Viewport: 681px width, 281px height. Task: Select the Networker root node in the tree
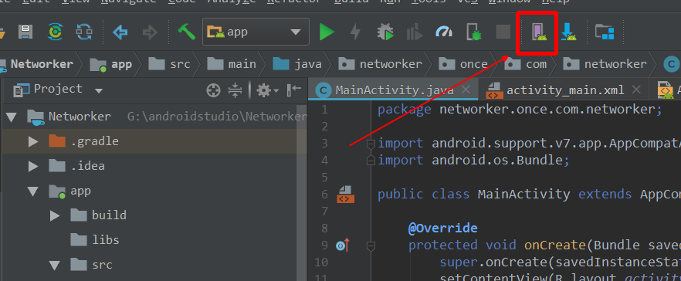[80, 117]
